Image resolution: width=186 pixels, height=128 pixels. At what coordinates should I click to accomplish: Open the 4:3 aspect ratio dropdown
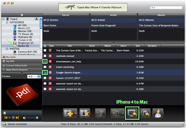click(x=34, y=77)
